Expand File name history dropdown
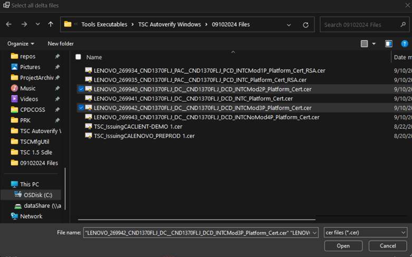The image size is (412, 257). [x=314, y=233]
